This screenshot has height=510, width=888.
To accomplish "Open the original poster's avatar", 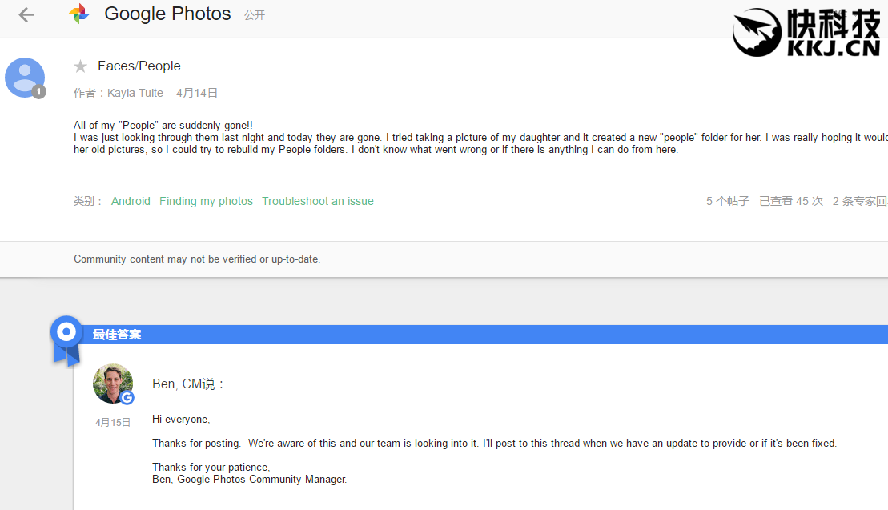I will (x=24, y=77).
